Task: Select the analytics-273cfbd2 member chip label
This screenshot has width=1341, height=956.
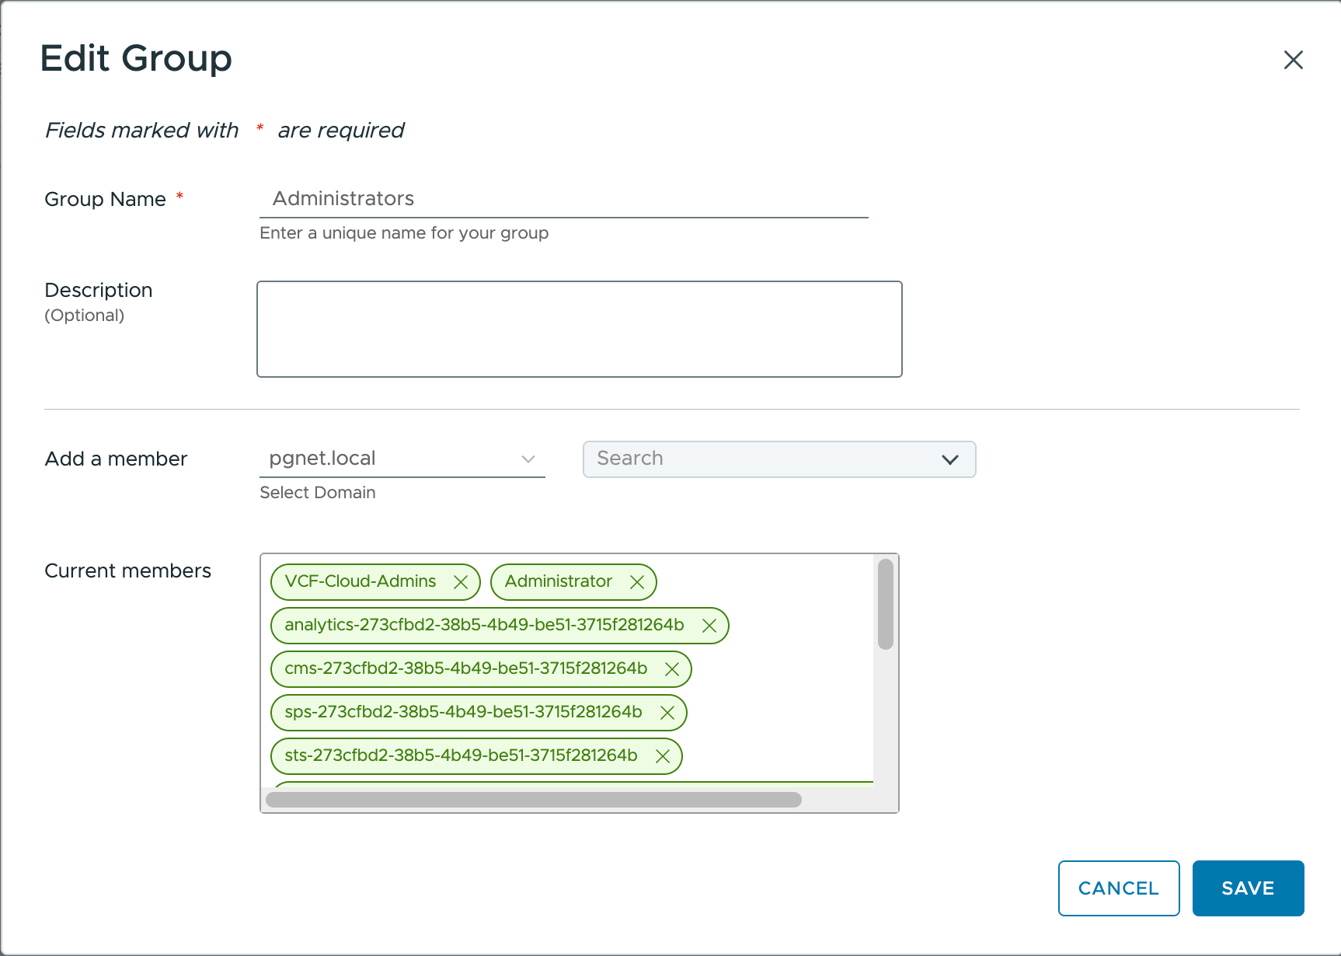Action: (484, 626)
